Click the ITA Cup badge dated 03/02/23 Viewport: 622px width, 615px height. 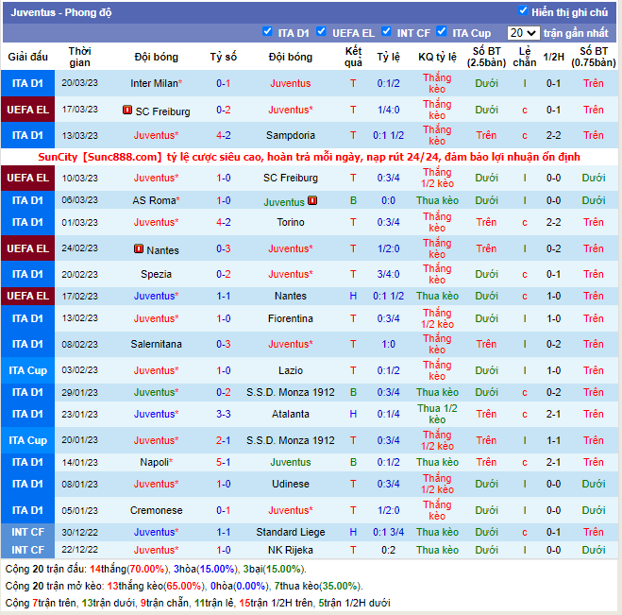[x=27, y=370]
